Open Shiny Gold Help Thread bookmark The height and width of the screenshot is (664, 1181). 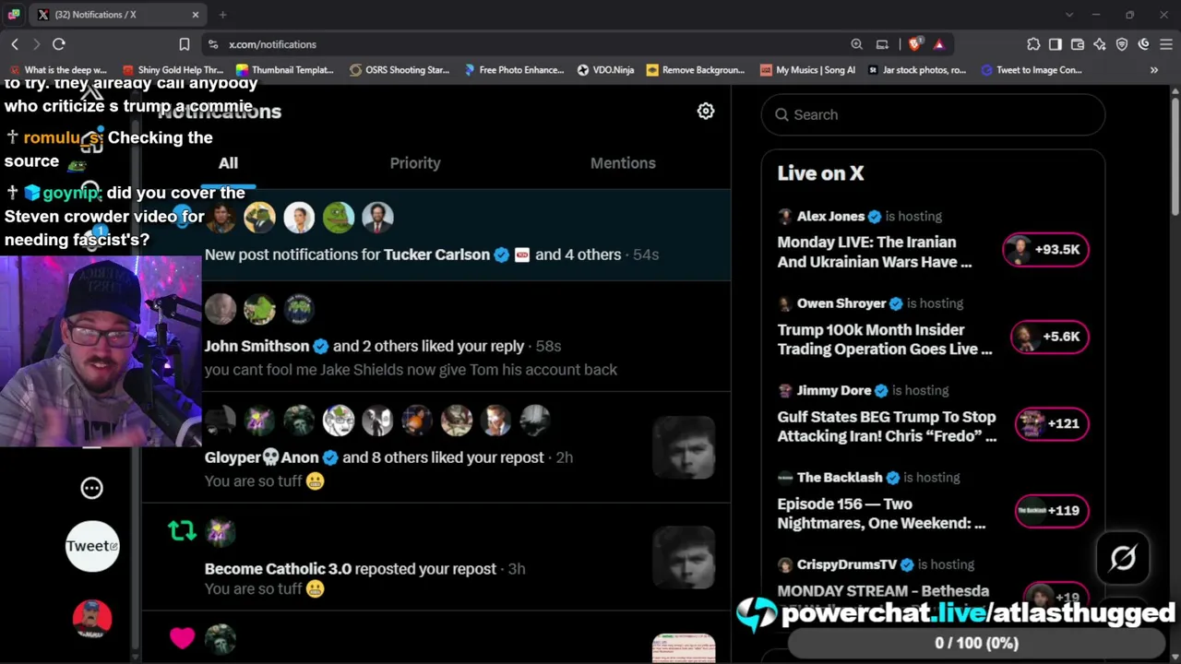coord(173,70)
